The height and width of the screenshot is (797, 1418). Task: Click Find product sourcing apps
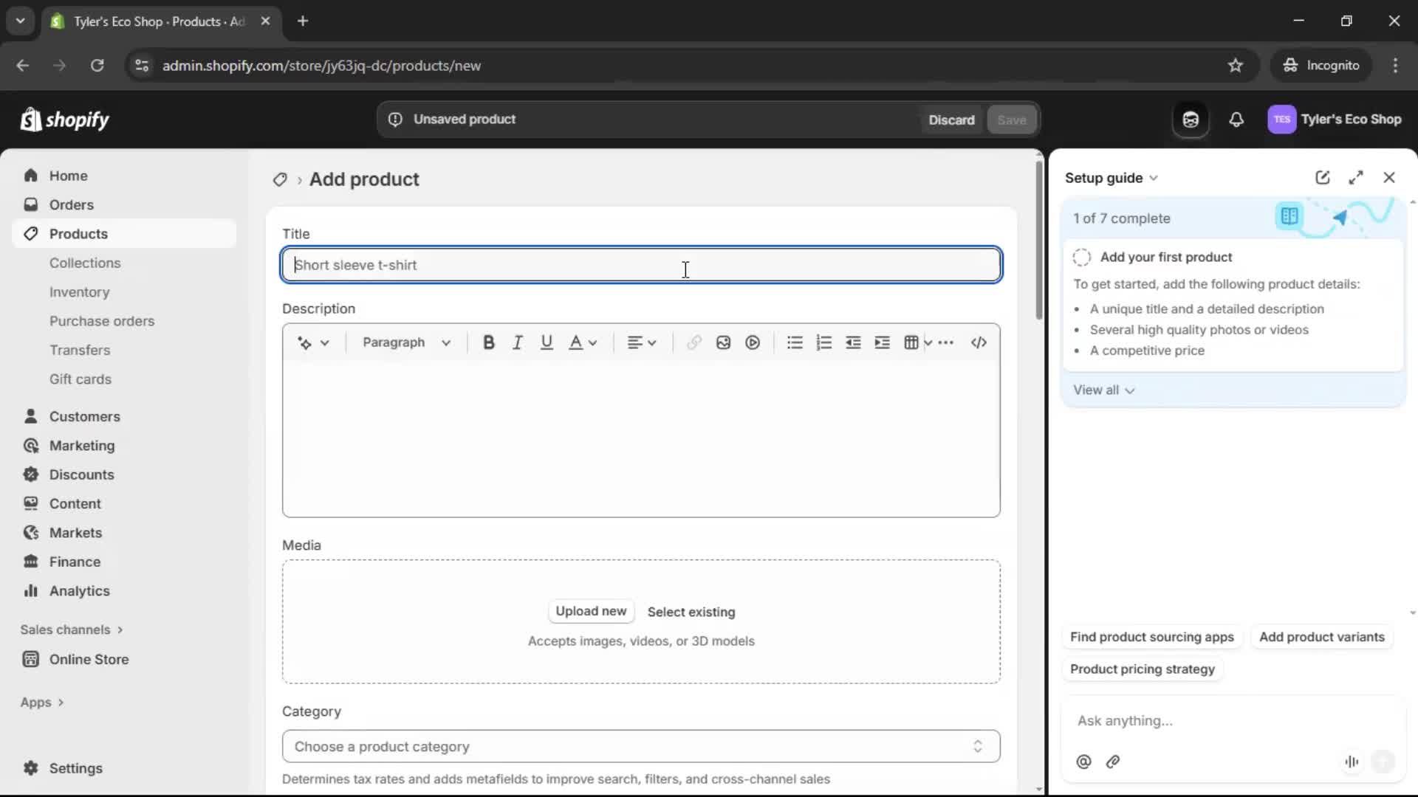(x=1152, y=637)
